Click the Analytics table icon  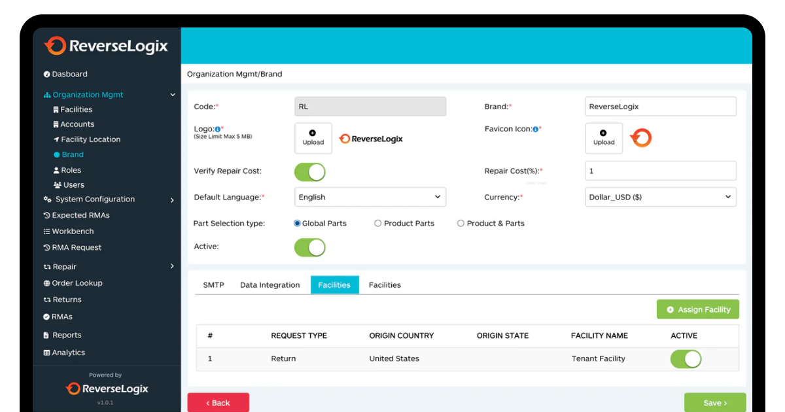[47, 352]
